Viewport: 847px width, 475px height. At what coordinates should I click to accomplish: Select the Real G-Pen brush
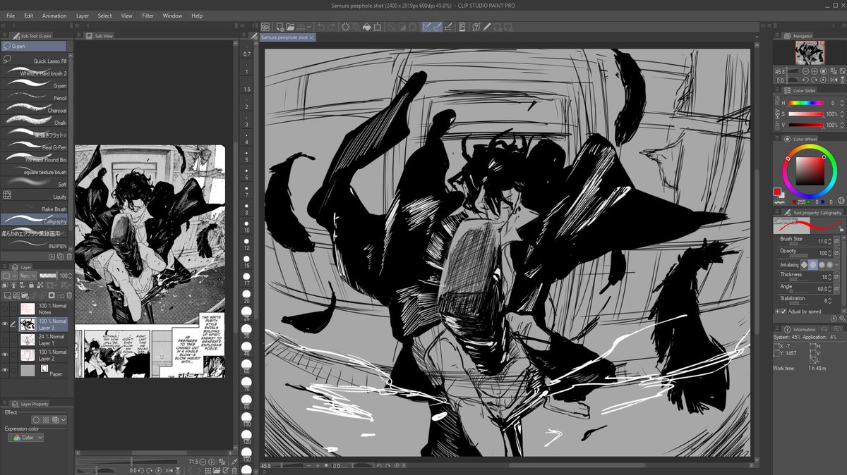(x=34, y=147)
